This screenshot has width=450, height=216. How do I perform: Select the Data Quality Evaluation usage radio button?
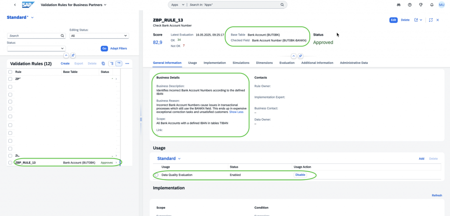pos(156,175)
